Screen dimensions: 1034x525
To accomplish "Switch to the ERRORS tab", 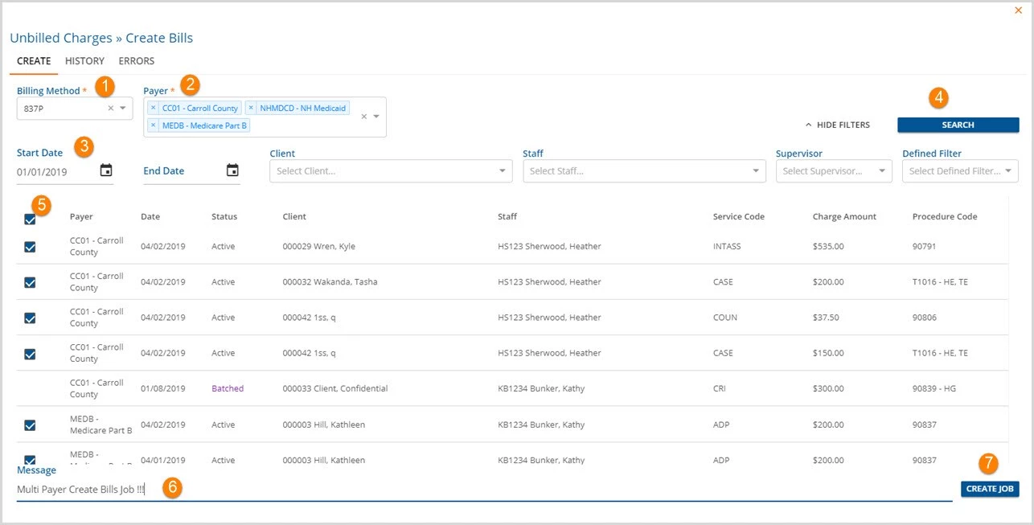I will coord(137,61).
